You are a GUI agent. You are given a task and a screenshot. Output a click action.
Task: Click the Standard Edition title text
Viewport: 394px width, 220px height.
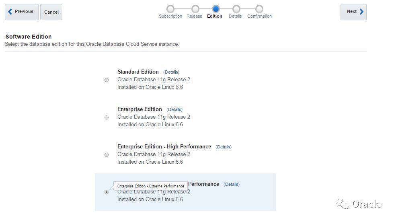(x=138, y=72)
